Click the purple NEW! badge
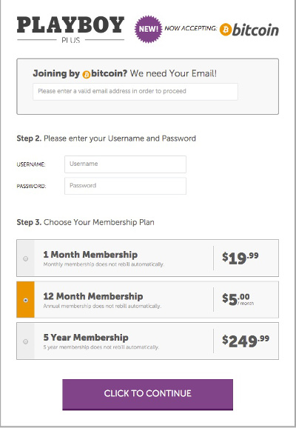 click(149, 29)
